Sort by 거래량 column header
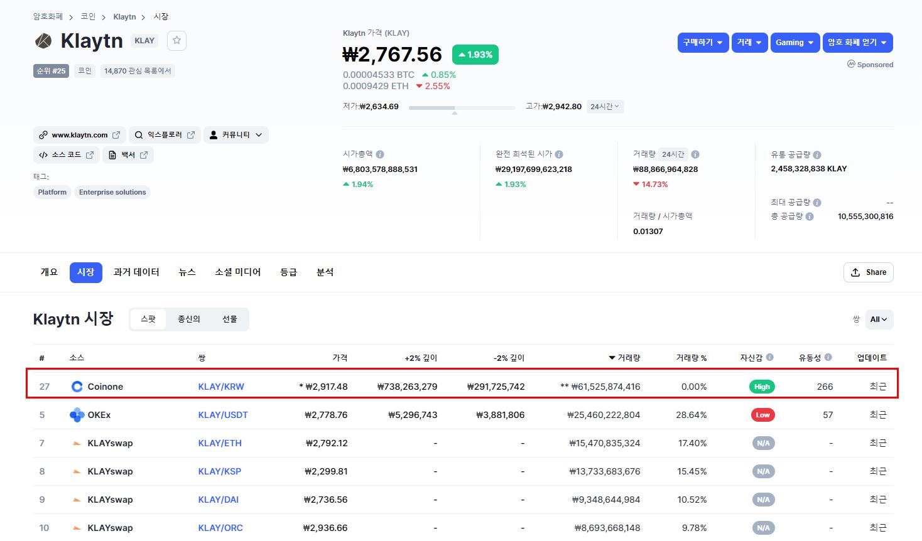 coord(624,358)
